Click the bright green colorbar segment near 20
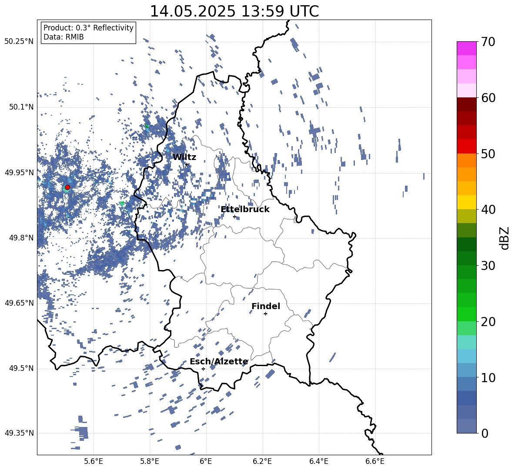The height and width of the screenshot is (470, 515). tap(467, 314)
